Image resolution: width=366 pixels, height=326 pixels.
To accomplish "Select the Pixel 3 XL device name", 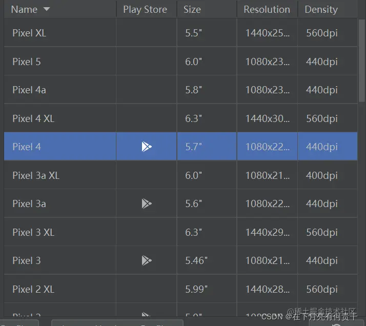I will [33, 232].
